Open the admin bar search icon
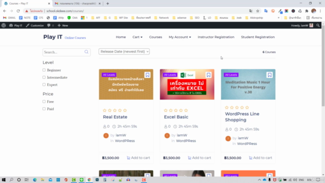 318,25
